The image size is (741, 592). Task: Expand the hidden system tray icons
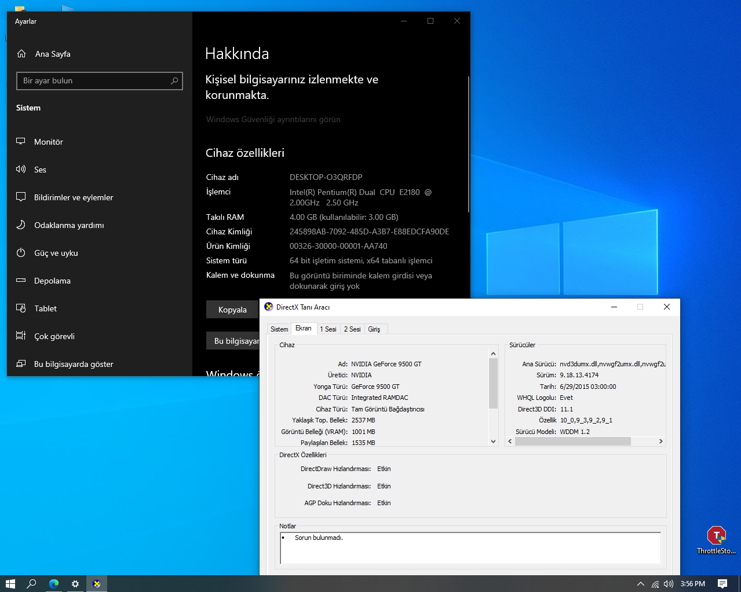click(640, 584)
